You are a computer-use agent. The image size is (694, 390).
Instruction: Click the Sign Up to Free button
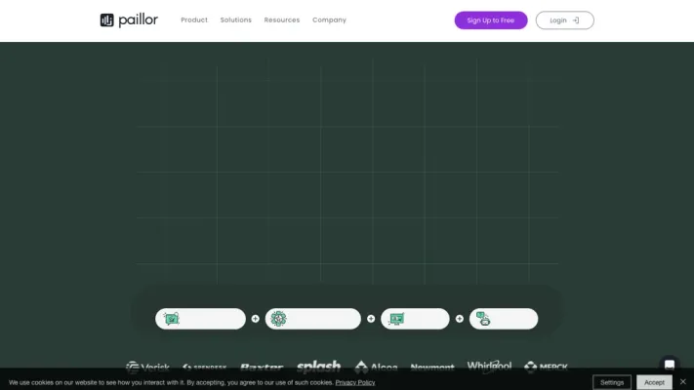[x=490, y=20]
